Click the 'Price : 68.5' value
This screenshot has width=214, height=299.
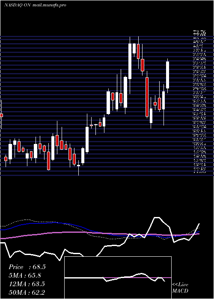click(x=27, y=267)
